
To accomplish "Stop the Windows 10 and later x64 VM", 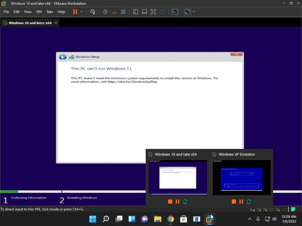I will (170, 202).
